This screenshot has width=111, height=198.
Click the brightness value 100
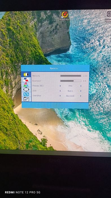click(85, 76)
